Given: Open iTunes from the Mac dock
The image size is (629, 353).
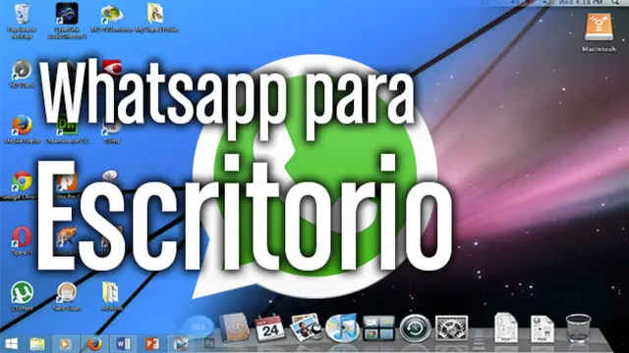Looking at the screenshot, I should 341,328.
